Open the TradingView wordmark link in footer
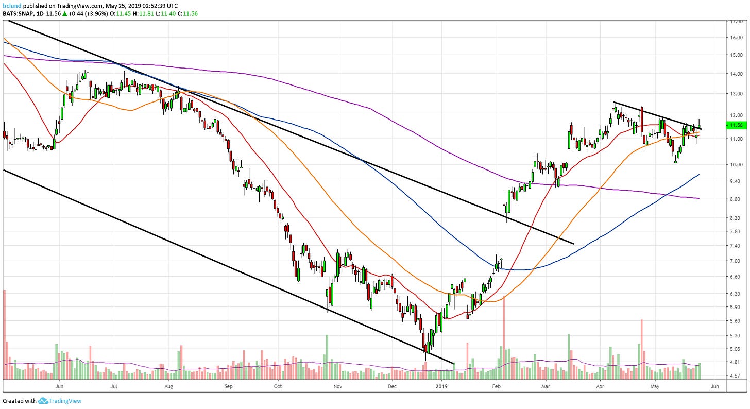The image size is (750, 409). (x=65, y=401)
